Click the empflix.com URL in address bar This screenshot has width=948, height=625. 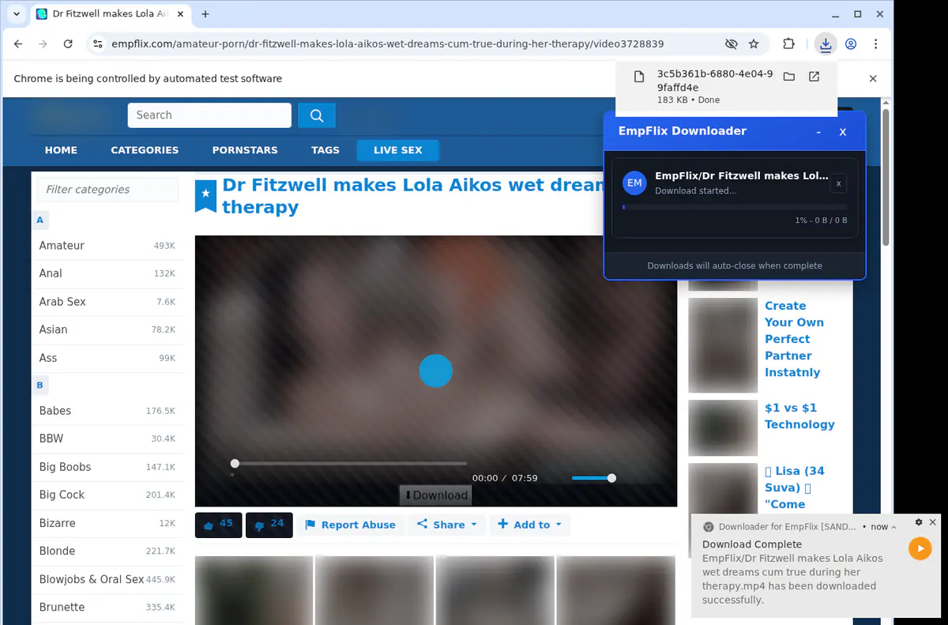[x=388, y=44]
